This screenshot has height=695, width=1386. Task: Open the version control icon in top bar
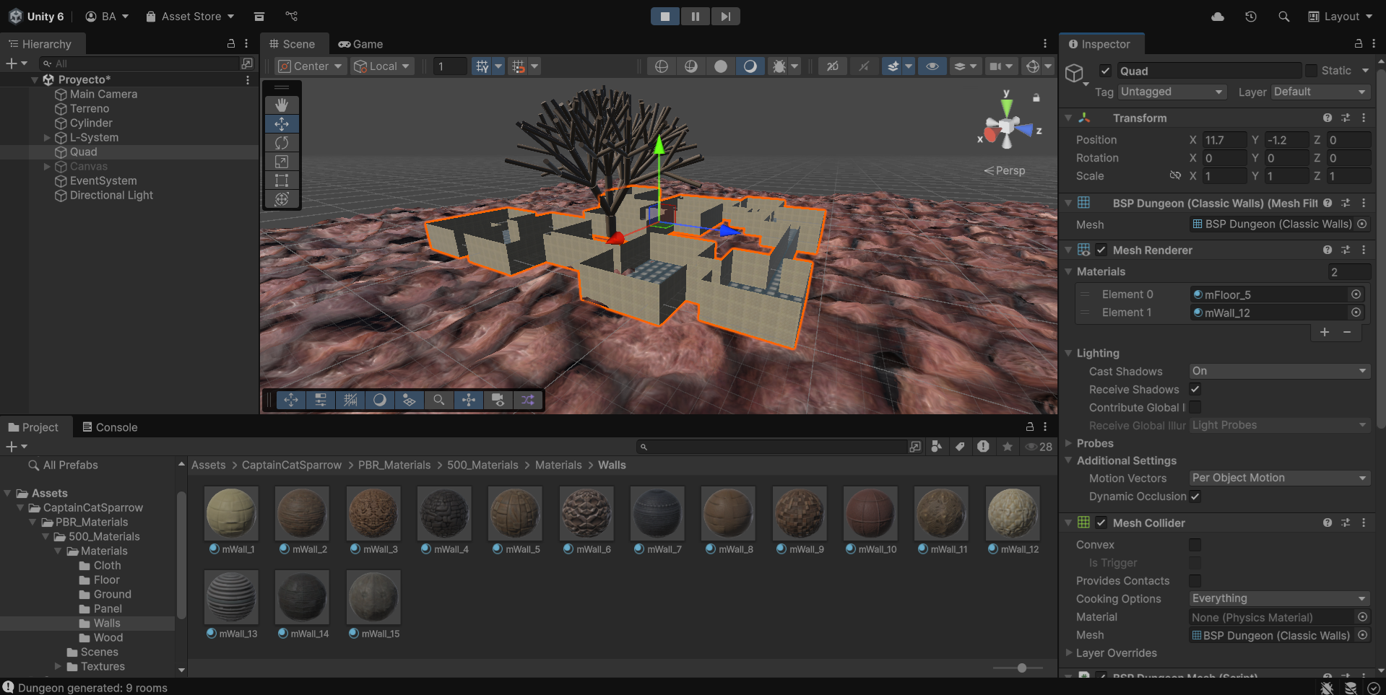[292, 17]
